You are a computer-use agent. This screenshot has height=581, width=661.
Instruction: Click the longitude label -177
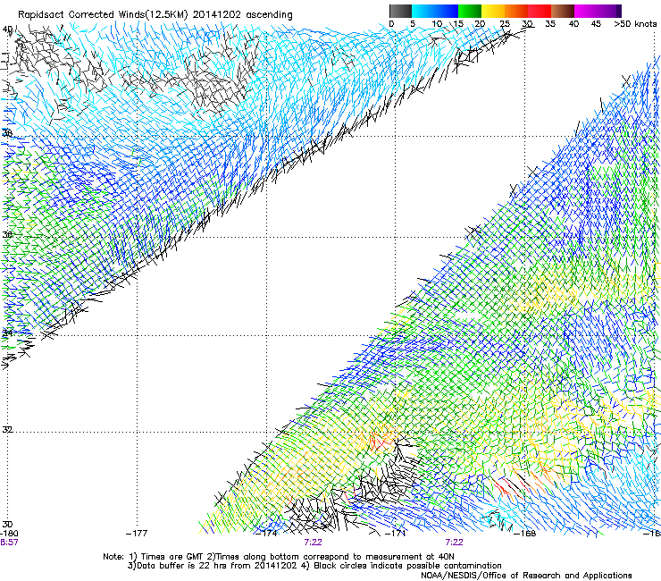(x=137, y=534)
